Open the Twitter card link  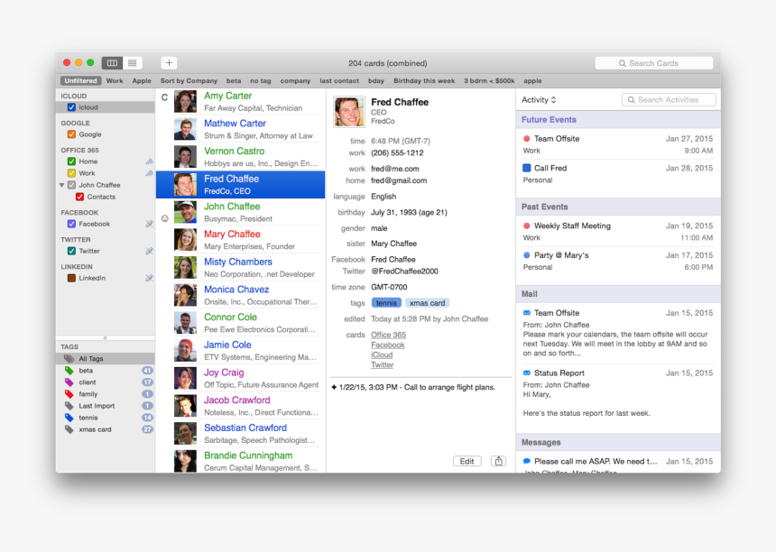pyautogui.click(x=382, y=365)
